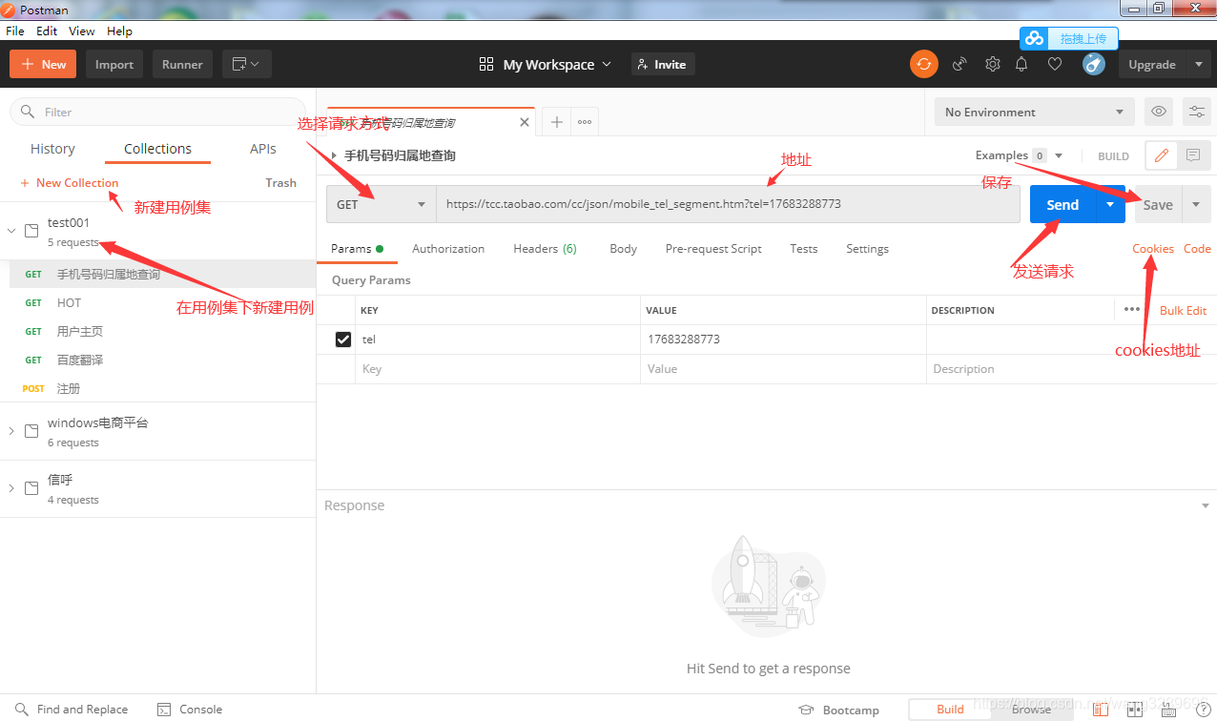
Task: Open the Tests tab
Action: pyautogui.click(x=804, y=249)
